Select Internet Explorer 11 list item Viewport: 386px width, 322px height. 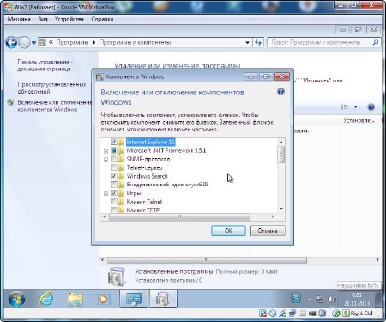pyautogui.click(x=151, y=142)
